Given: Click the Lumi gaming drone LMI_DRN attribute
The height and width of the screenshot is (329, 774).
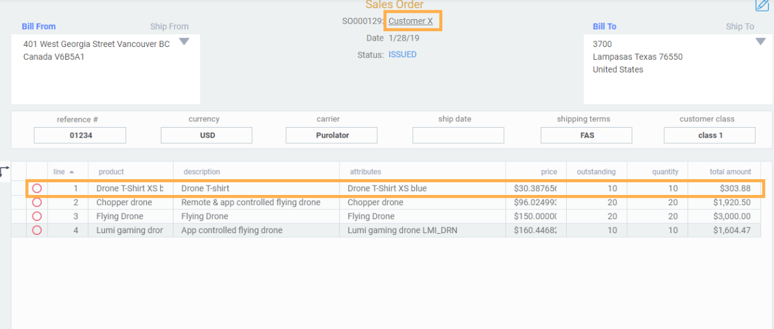Looking at the screenshot, I should (x=402, y=231).
